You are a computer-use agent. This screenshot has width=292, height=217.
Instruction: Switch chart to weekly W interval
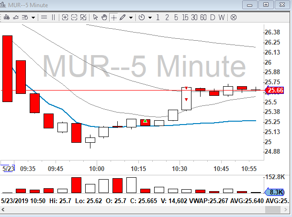click(x=222, y=18)
